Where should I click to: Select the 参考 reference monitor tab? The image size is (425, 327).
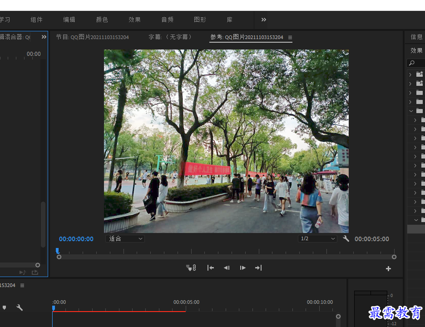coord(247,37)
